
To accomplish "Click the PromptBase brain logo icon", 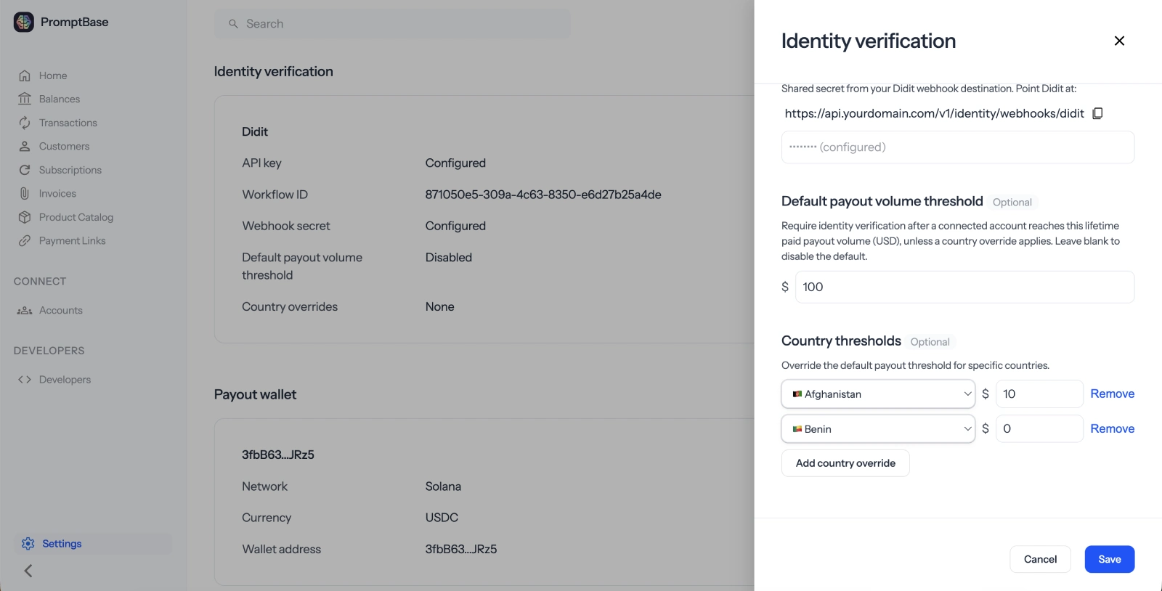I will coord(24,23).
